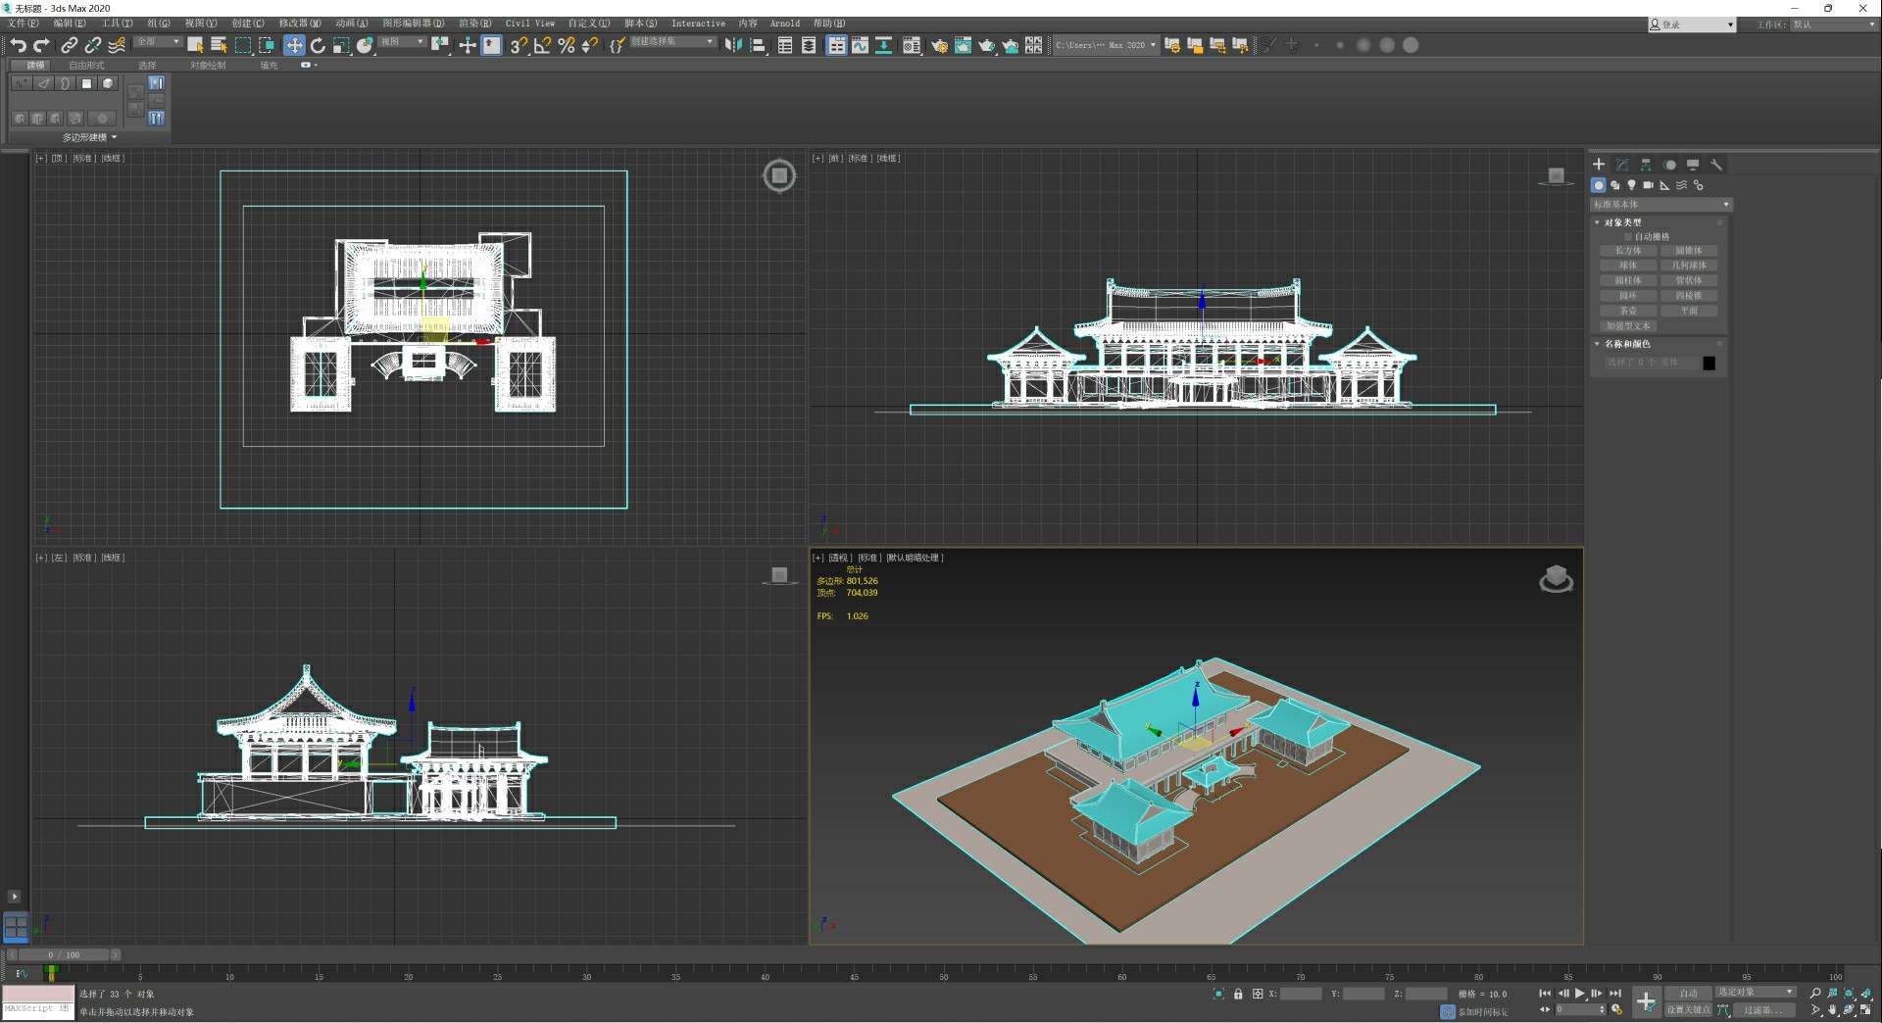Open the 标准基本体 object type dropdown
1882x1023 pixels.
(1661, 205)
